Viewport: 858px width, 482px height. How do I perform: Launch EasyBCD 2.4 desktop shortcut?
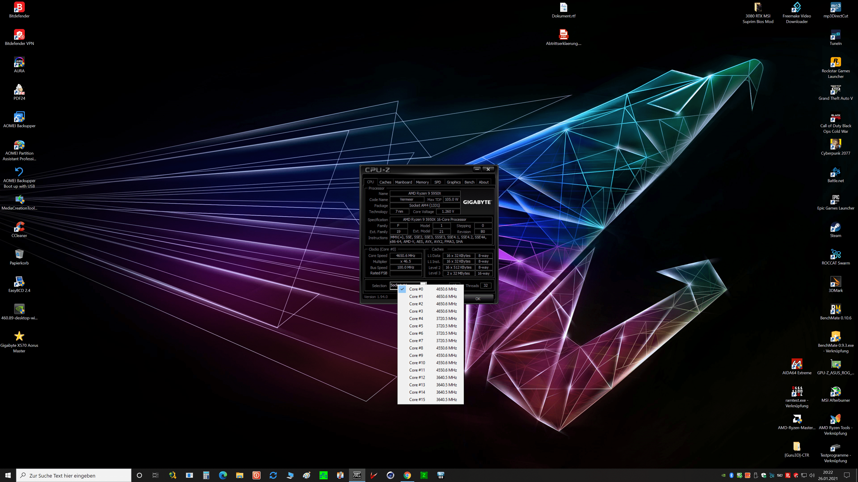(19, 285)
